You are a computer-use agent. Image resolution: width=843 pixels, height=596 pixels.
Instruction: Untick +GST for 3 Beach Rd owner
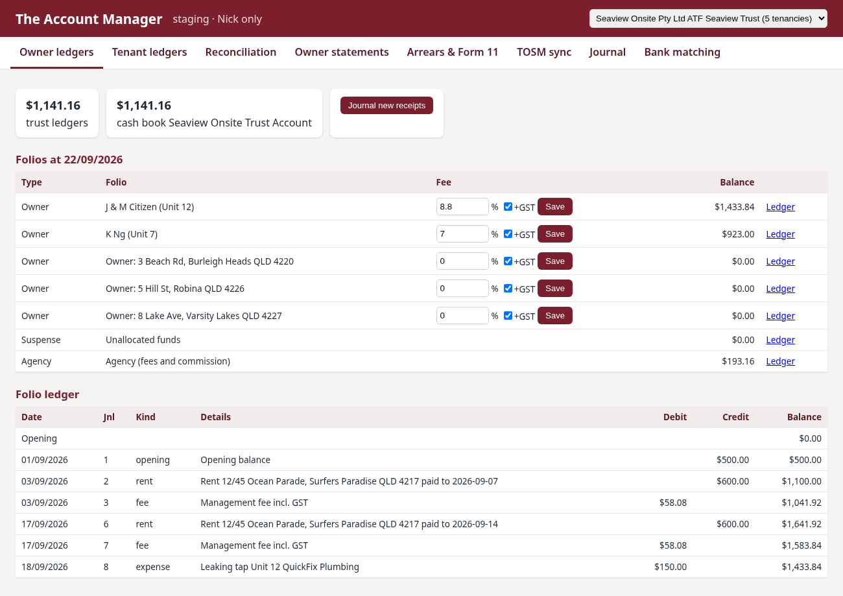(x=508, y=261)
